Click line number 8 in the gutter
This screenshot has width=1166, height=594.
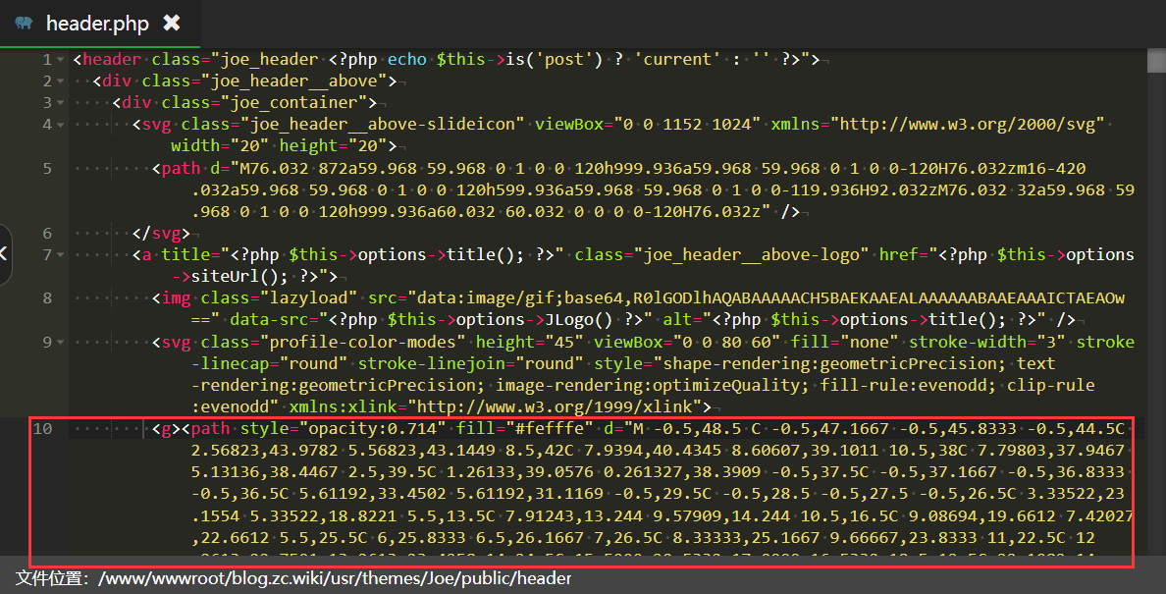47,297
